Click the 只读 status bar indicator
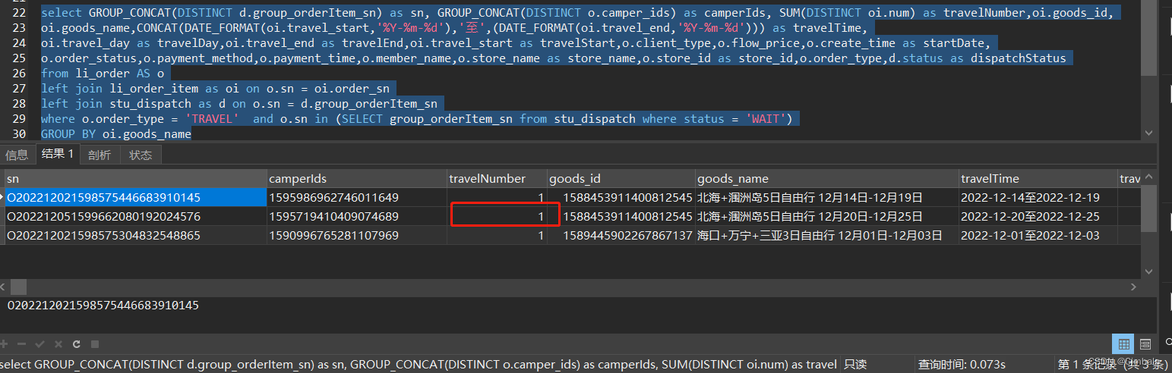Image resolution: width=1172 pixels, height=373 pixels. (855, 365)
